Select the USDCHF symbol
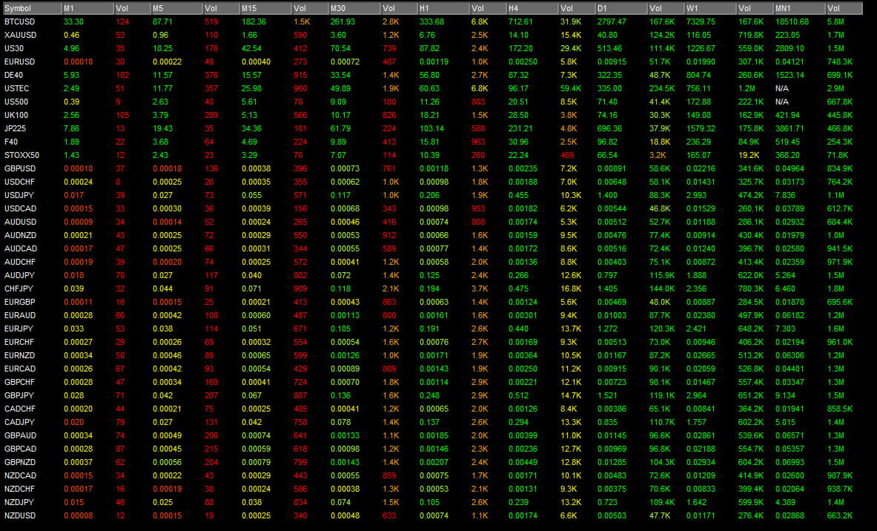 tap(19, 182)
